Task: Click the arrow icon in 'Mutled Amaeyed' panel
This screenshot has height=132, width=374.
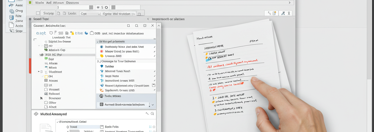Action: click(x=147, y=114)
